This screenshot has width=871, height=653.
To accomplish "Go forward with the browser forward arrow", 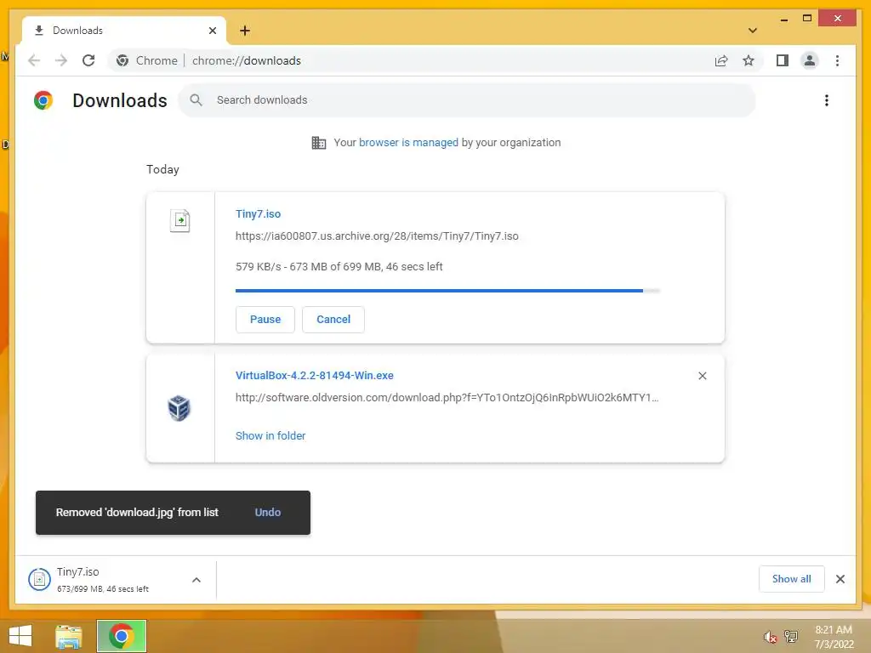I will (x=61, y=60).
